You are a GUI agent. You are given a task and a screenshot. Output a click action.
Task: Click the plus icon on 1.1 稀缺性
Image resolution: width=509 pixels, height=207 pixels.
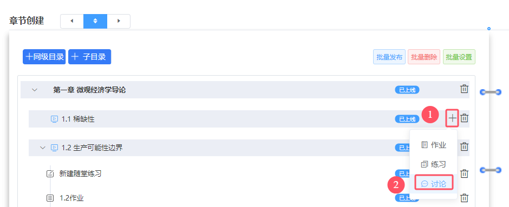click(452, 118)
